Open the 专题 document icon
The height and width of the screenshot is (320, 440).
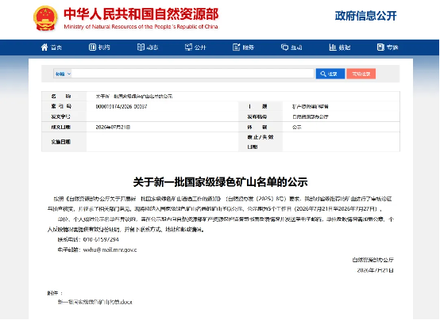tap(380, 48)
